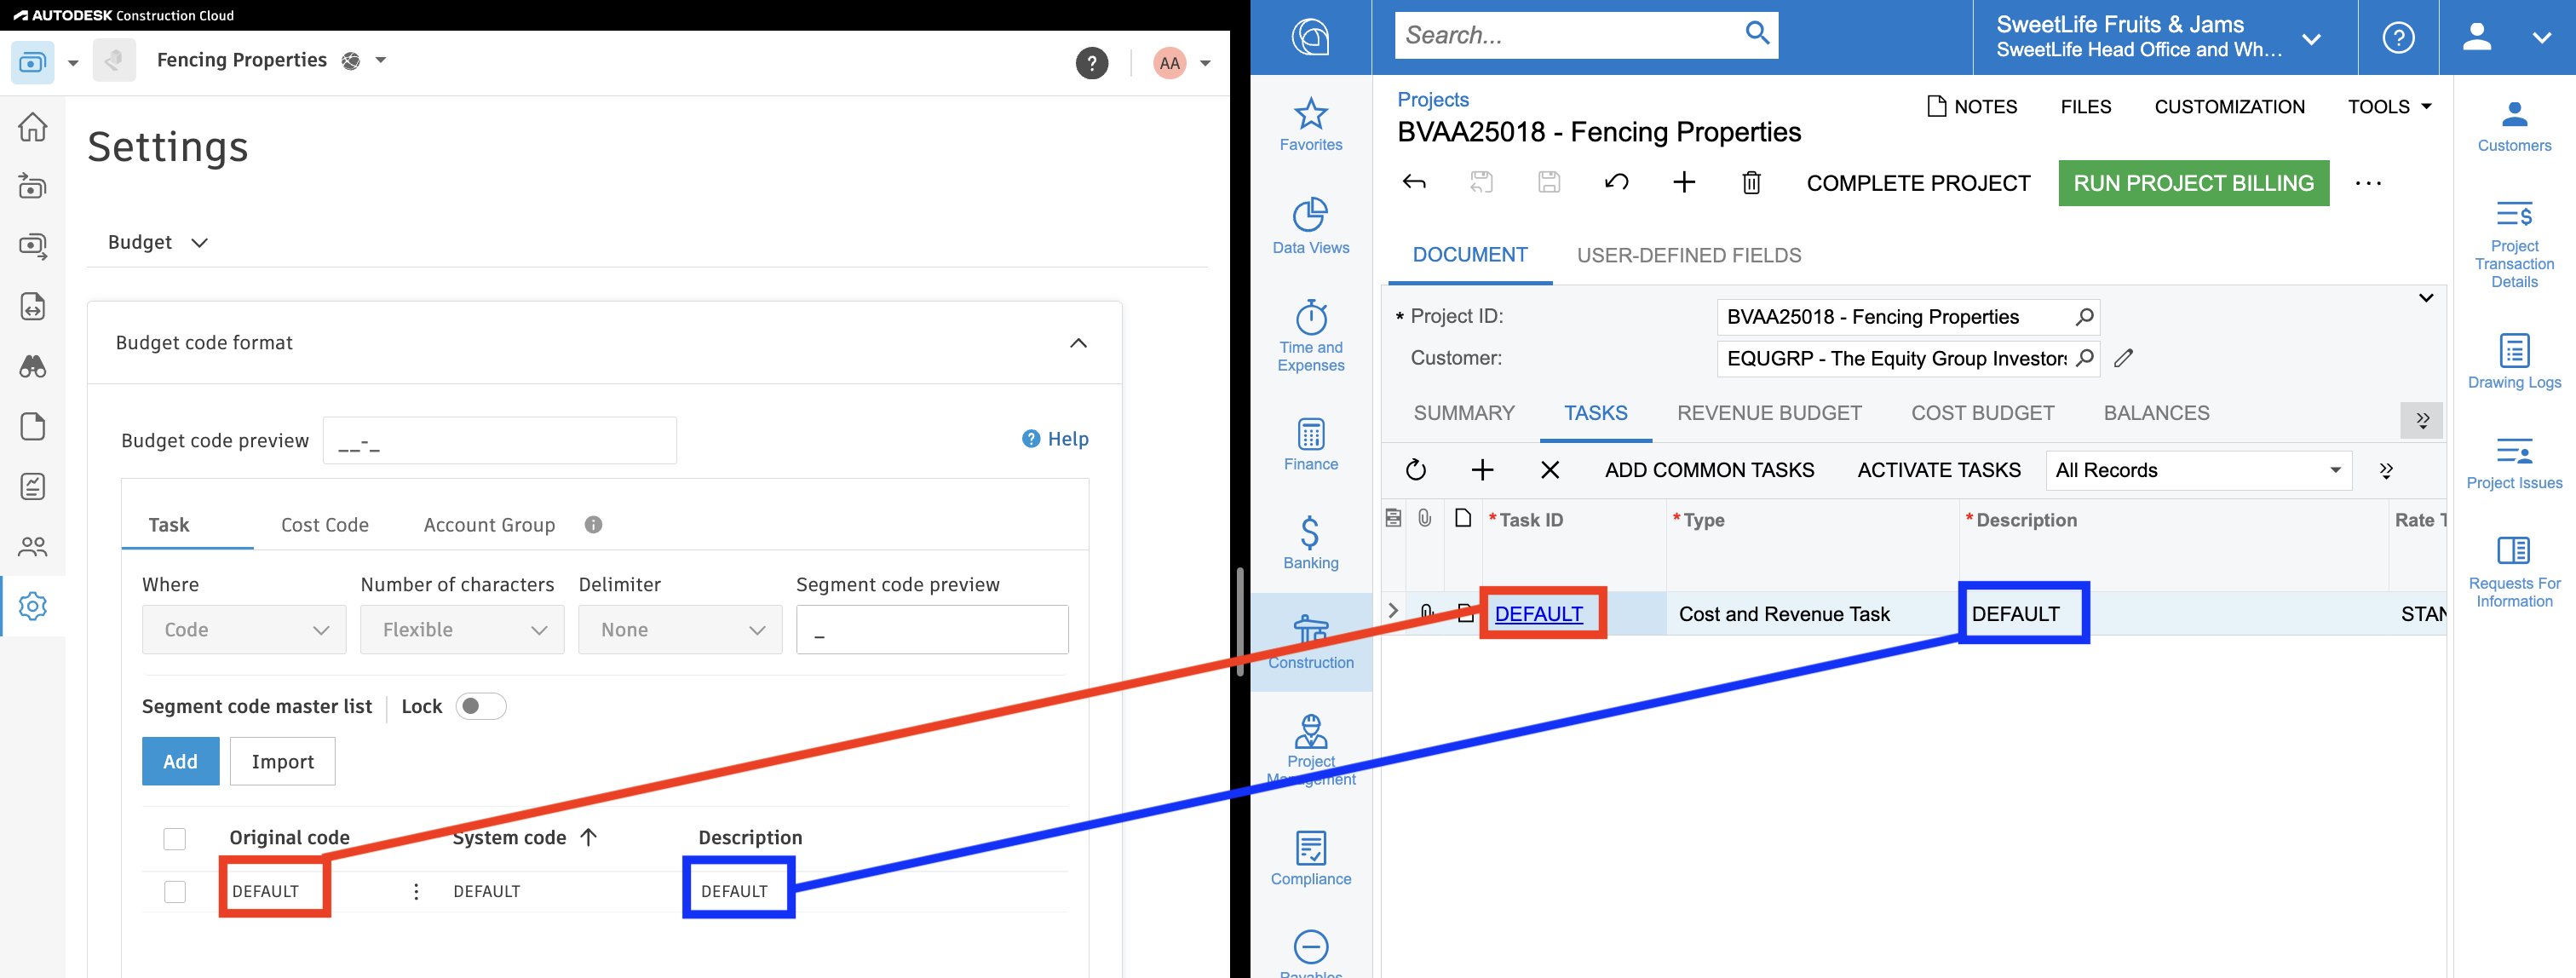This screenshot has height=978, width=2576.
Task: Click the RUN PROJECT BILLING button
Action: (2193, 183)
